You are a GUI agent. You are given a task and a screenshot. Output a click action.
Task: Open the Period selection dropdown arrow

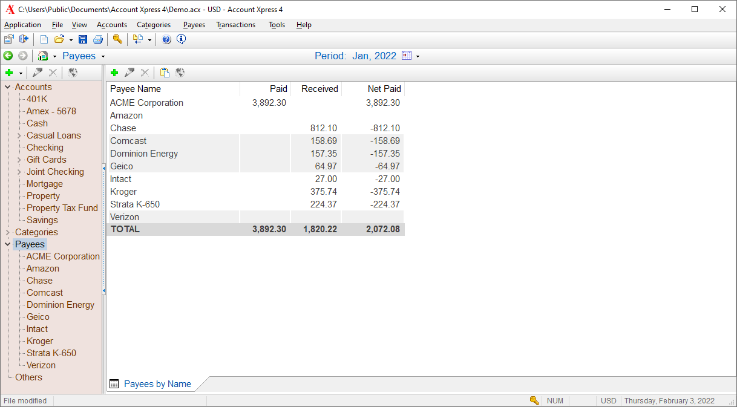[418, 56]
